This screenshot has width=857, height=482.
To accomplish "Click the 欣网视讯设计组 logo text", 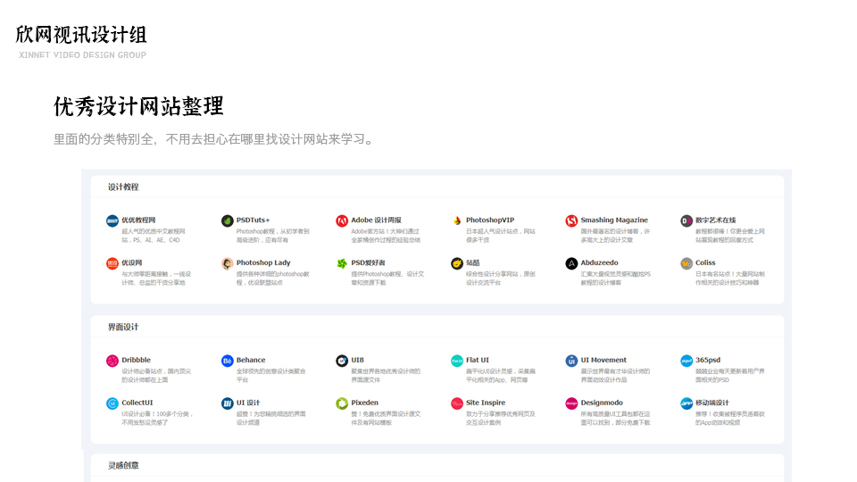I will pos(81,35).
